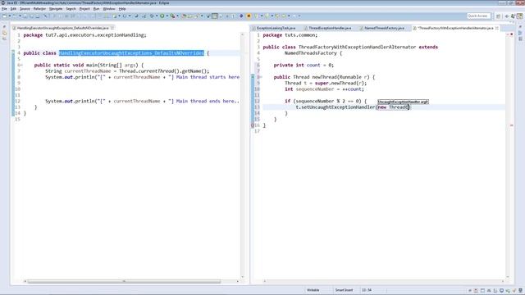Click the top icon in left sidebar

[4, 27]
